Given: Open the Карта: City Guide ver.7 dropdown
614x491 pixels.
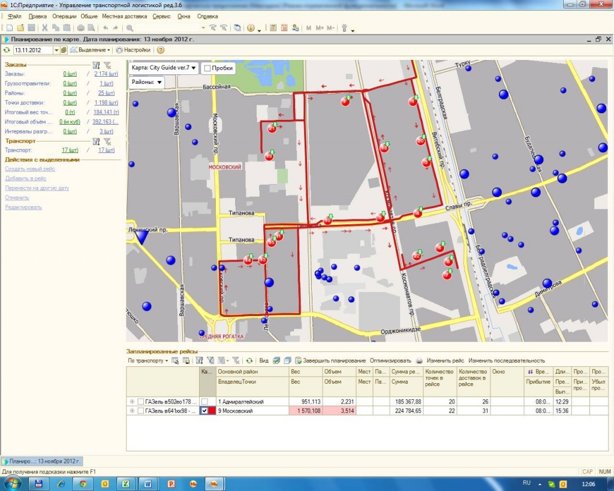Looking at the screenshot, I should coord(164,68).
